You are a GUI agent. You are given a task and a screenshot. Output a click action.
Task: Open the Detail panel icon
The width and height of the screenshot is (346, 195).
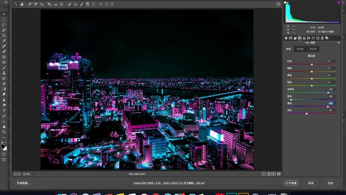point(295,38)
